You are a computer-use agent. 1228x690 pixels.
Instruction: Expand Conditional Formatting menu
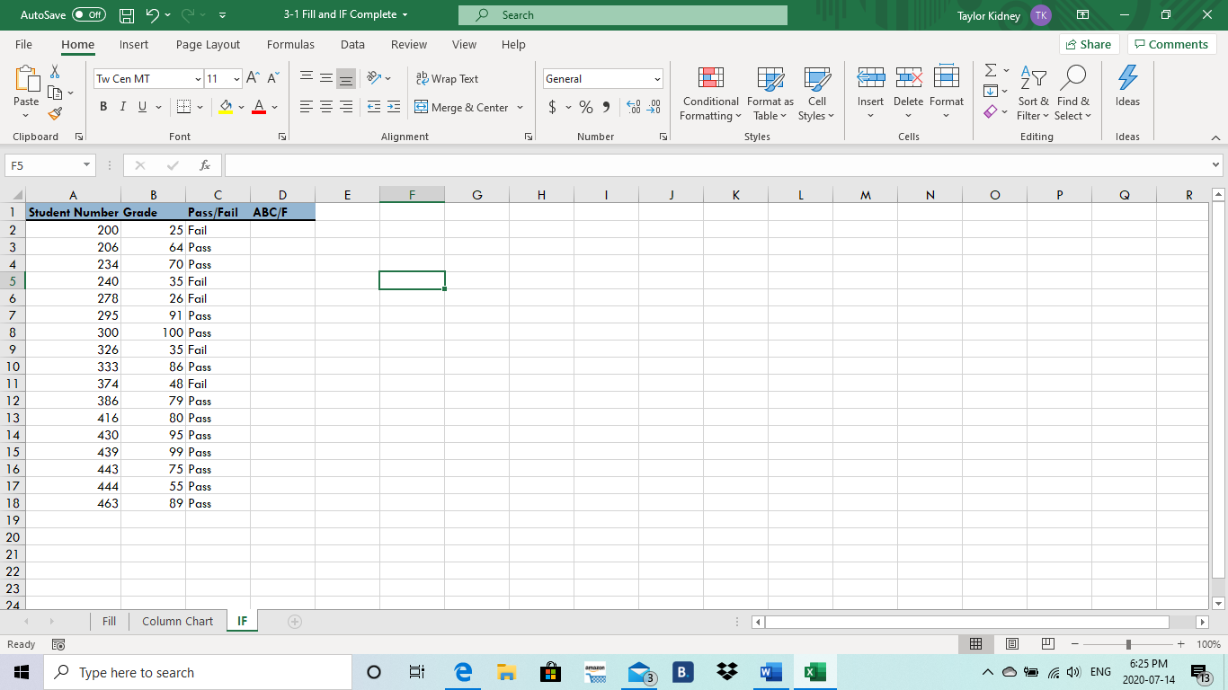click(710, 93)
